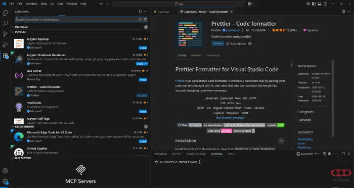The image size is (354, 188).
Task: Switch to the Changelog tab
Action: (213, 56)
